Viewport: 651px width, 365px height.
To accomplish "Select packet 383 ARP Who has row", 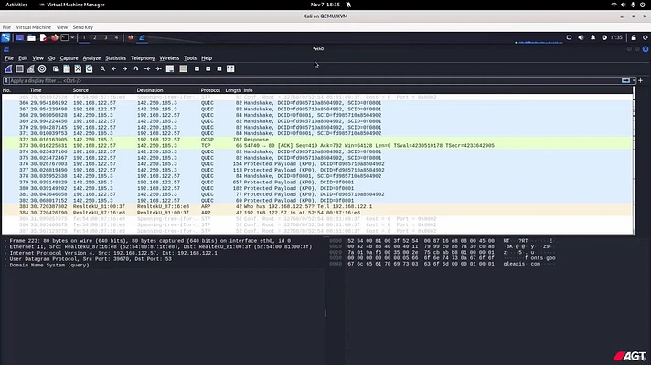I will 317,206.
